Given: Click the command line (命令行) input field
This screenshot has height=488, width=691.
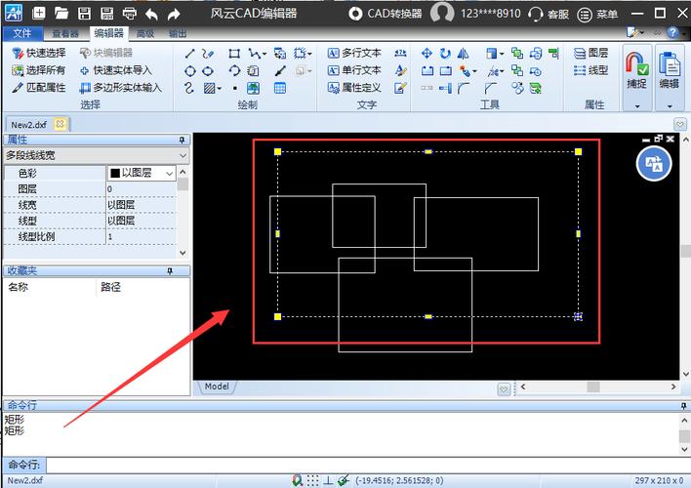Looking at the screenshot, I should tap(361, 466).
